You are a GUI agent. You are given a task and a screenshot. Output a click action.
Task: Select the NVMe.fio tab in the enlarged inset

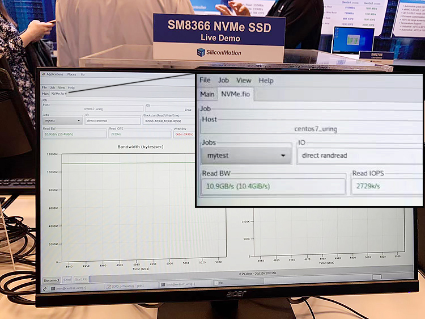(236, 94)
